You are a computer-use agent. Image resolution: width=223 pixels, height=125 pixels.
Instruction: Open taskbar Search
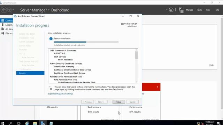(x=11, y=123)
